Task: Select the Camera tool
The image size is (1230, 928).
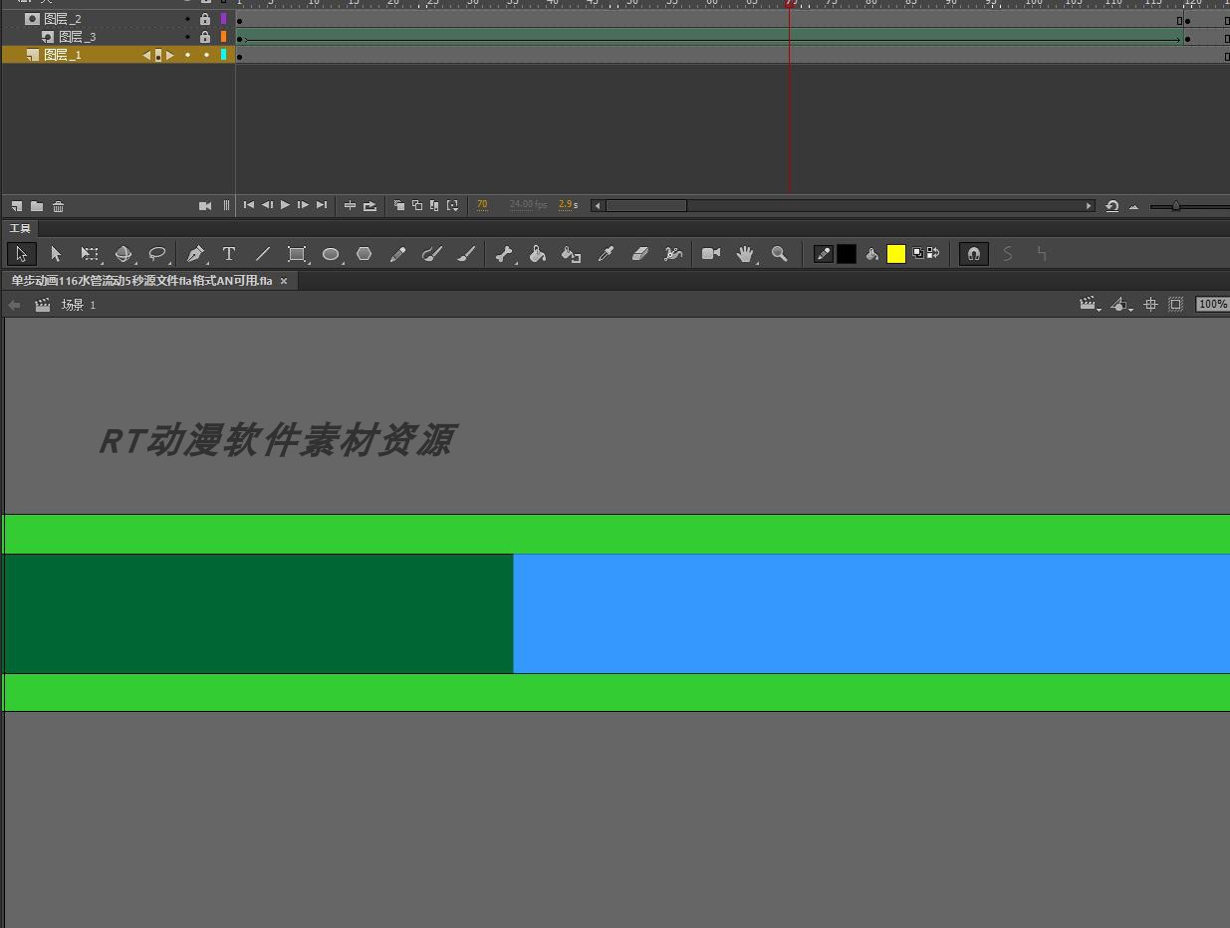Action: [711, 254]
